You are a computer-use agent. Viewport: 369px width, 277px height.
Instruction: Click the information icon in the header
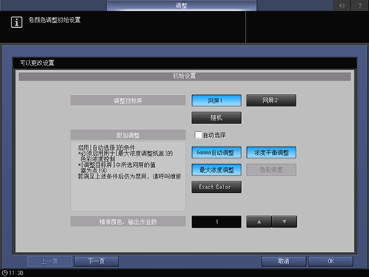coord(16,22)
